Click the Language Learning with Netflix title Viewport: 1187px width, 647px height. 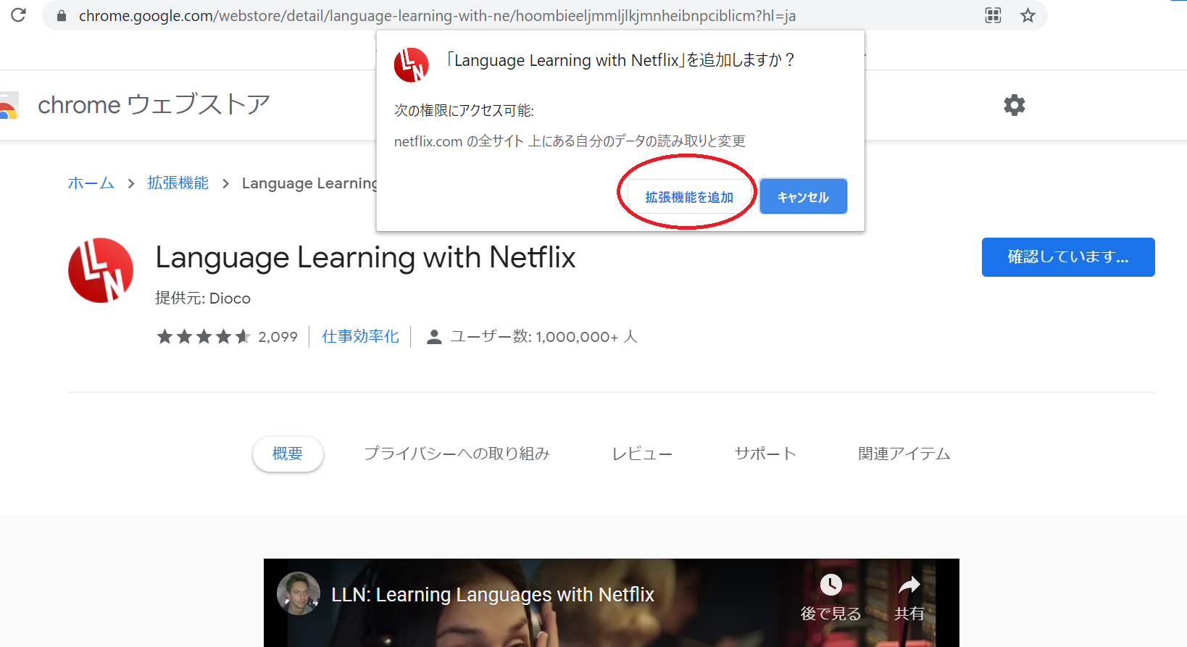(365, 257)
